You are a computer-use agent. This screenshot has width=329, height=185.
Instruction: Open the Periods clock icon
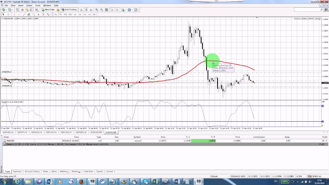(129, 10)
